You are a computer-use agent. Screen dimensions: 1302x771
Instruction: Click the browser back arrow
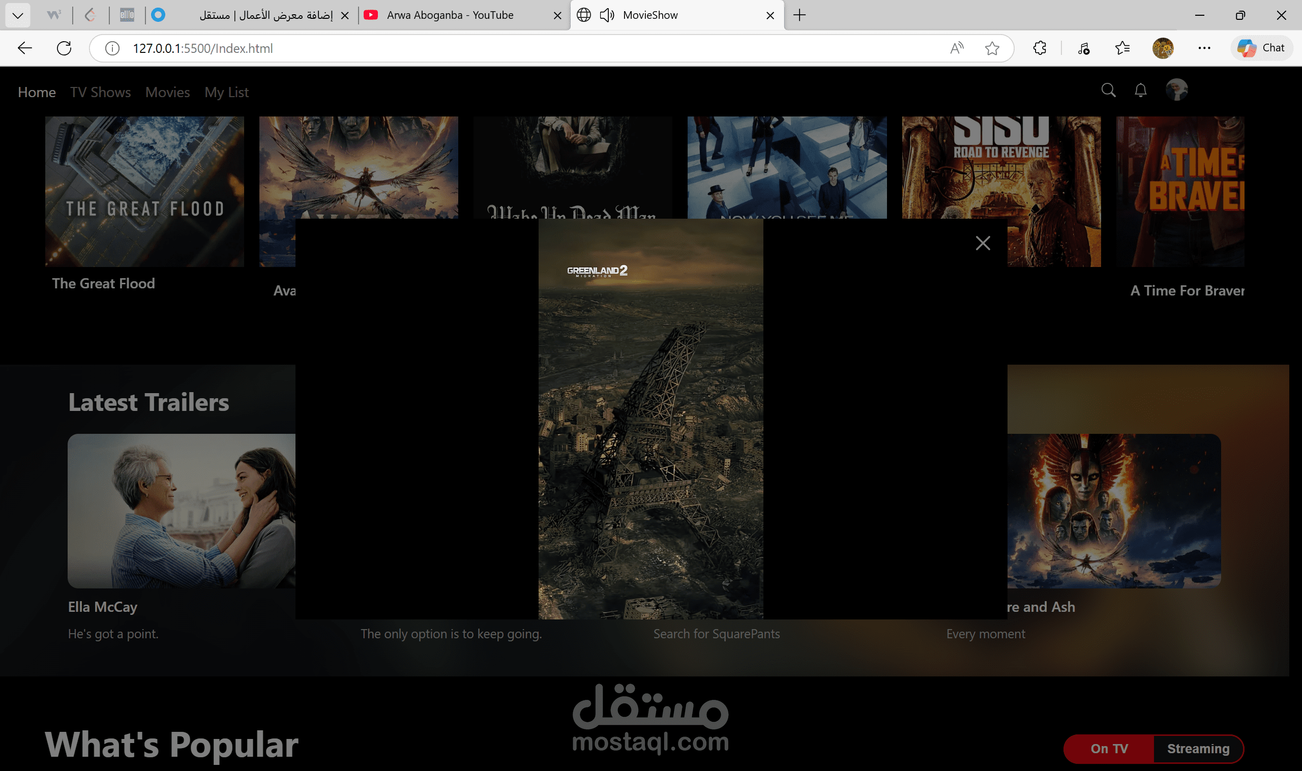25,48
